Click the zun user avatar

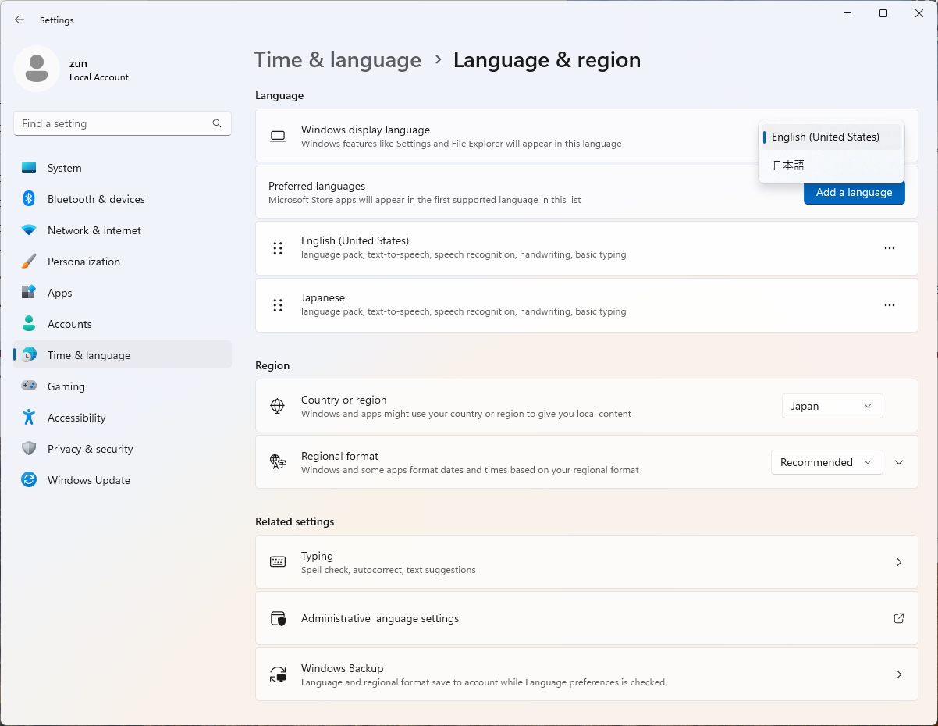37,69
